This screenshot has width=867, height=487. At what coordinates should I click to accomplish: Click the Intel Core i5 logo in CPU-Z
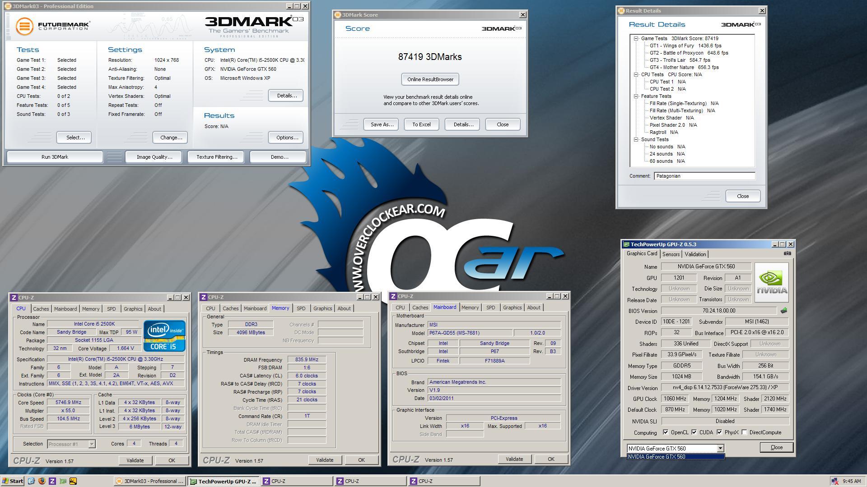click(x=164, y=335)
